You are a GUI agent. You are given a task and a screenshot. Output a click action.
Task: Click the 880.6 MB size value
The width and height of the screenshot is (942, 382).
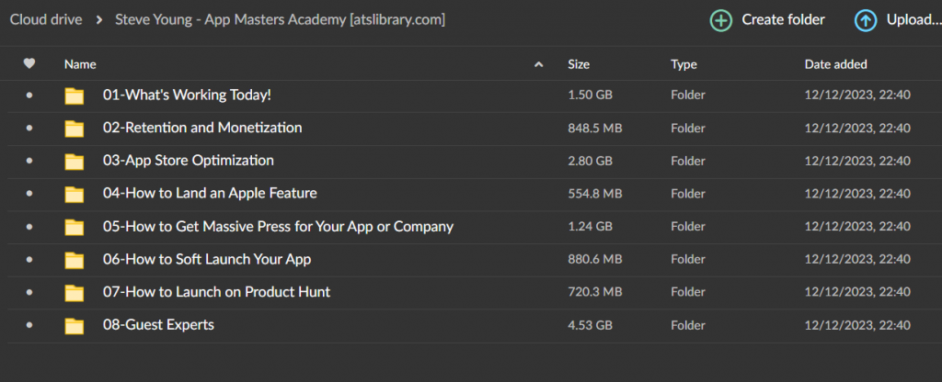597,260
